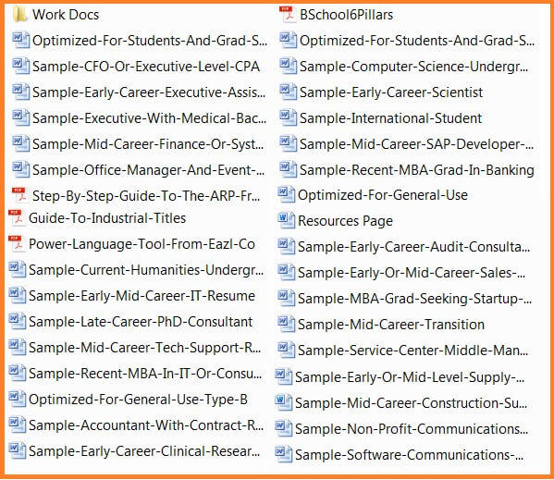Select Sample-Mid-Career-Transition document

[x=391, y=325]
